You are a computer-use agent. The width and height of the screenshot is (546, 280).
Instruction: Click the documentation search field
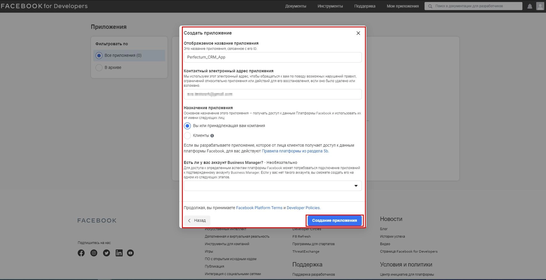pyautogui.click(x=473, y=6)
